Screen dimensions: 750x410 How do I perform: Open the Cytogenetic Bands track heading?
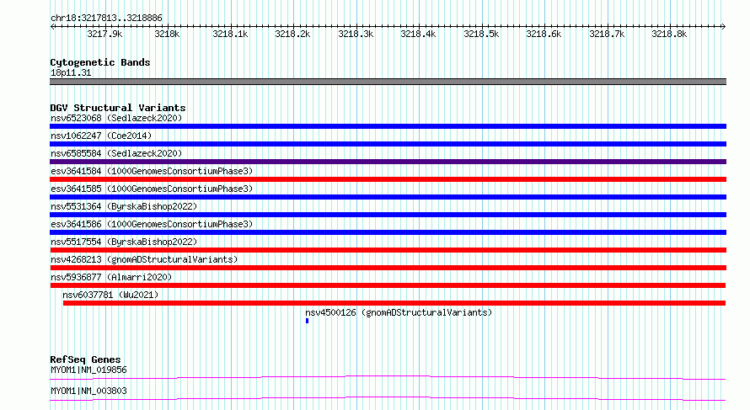point(100,62)
